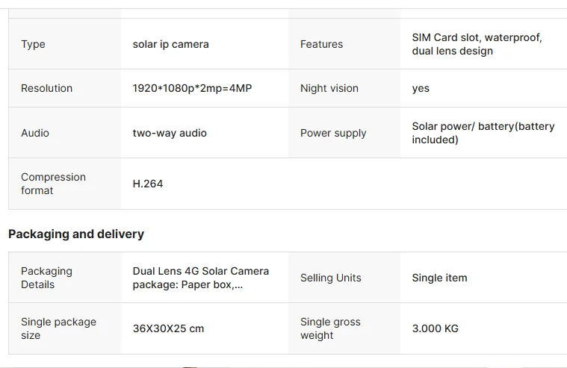The width and height of the screenshot is (567, 368).
Task: Click the Single gross weight label
Action: (330, 328)
